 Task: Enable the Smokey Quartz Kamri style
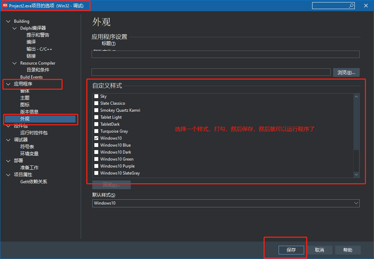96,110
